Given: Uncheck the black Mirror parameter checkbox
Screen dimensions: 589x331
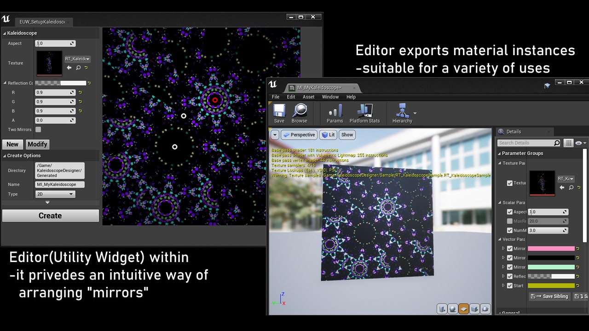Looking at the screenshot, I should coord(510,258).
